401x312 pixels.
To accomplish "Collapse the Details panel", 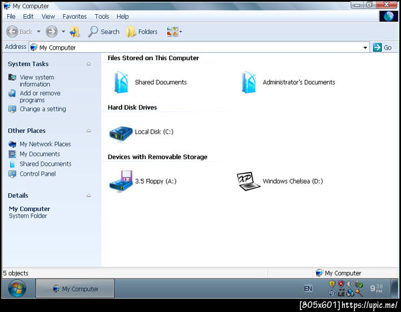I will click(88, 196).
